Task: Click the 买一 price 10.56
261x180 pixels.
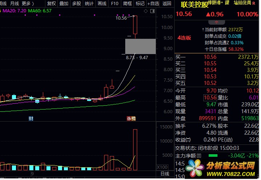Action: coord(210,57)
